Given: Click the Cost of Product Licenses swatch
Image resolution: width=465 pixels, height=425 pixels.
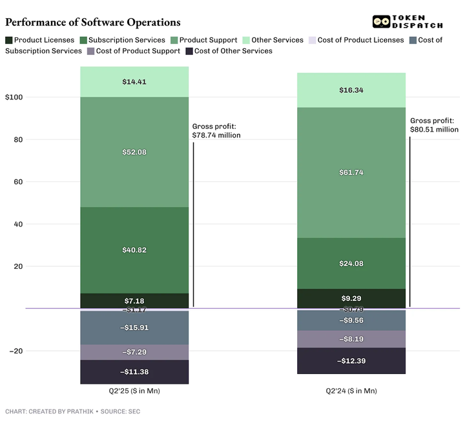Looking at the screenshot, I should 313,40.
